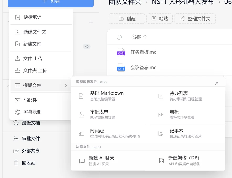
Task: Pick the 记事本 template
Action: (188, 133)
